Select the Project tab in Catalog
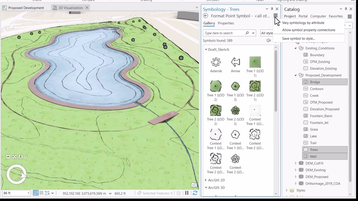The width and height of the screenshot is (358, 201). pyautogui.click(x=290, y=16)
